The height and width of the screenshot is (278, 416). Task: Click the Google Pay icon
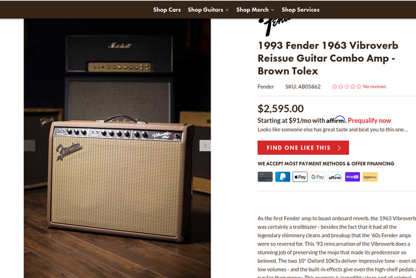(317, 177)
